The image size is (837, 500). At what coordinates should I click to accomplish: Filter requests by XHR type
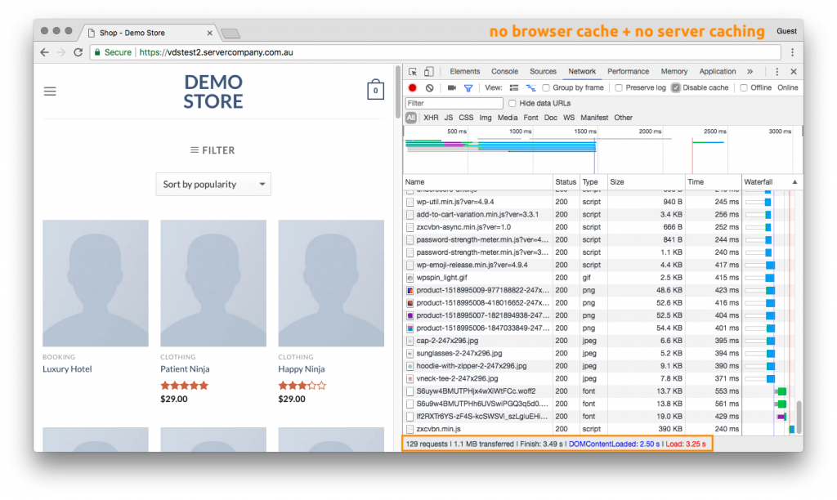click(x=431, y=118)
